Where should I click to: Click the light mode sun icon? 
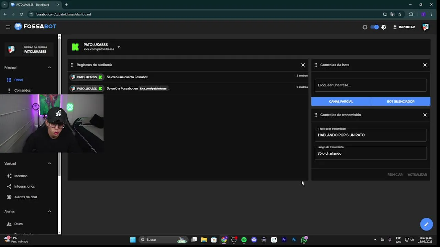(365, 27)
